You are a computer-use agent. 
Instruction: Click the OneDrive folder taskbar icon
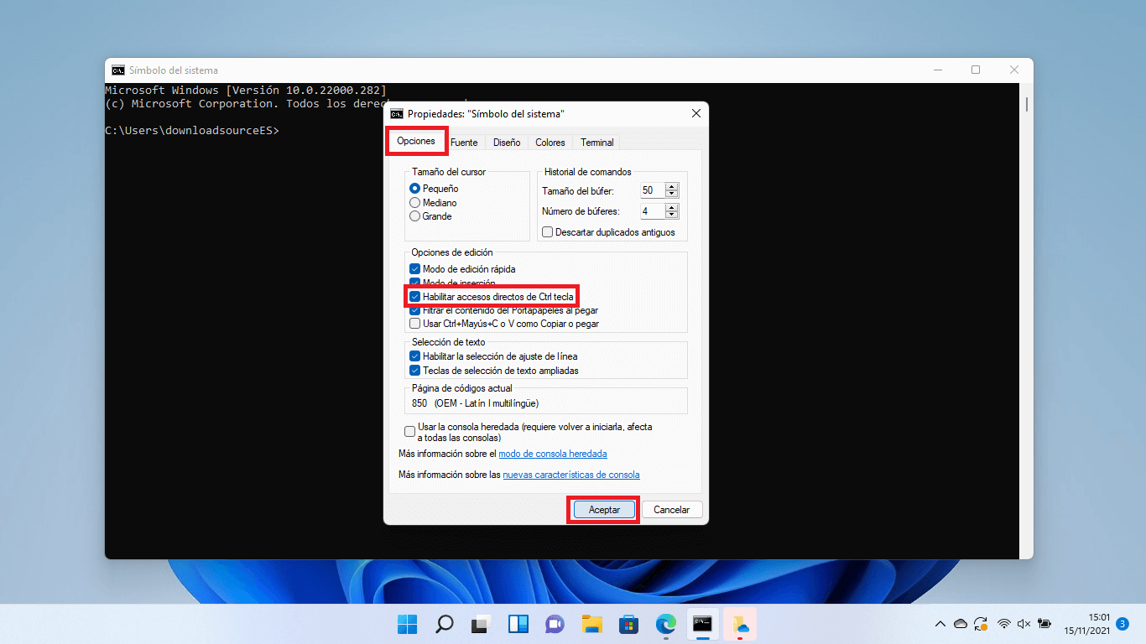click(739, 624)
